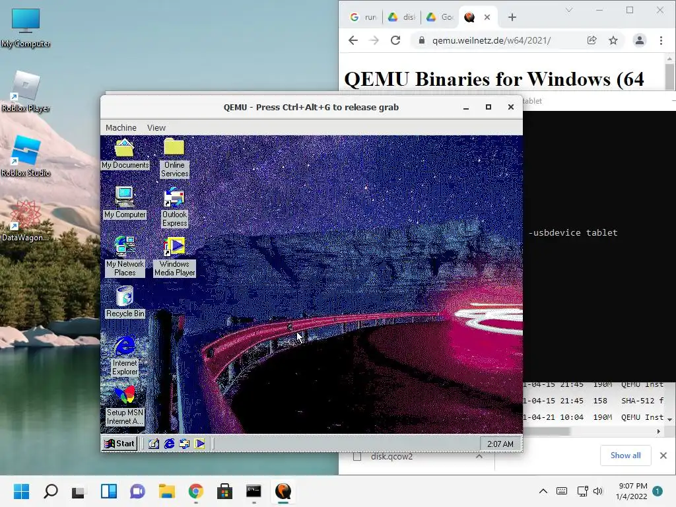Screen dimensions: 676x507
Task: Open touch keyboard tray icon
Action: click(x=562, y=491)
